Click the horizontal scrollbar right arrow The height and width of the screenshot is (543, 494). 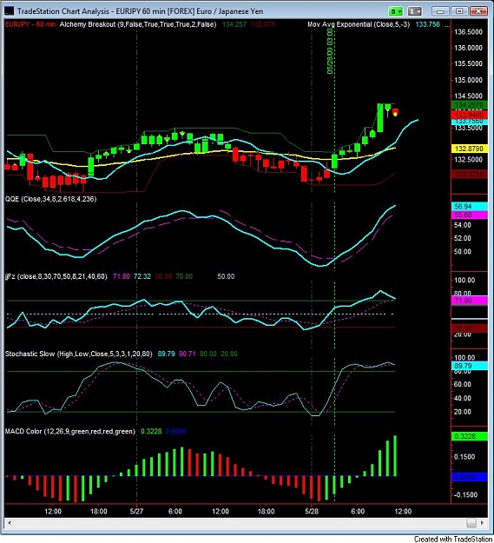483,522
